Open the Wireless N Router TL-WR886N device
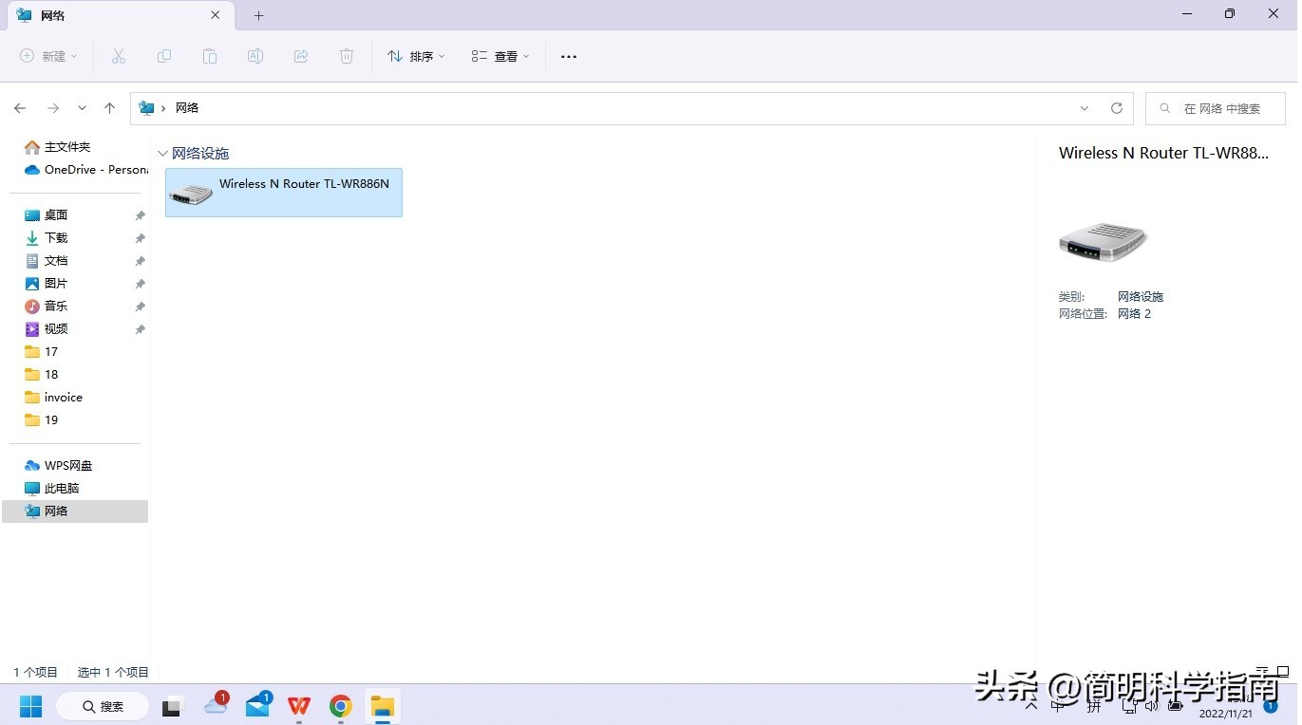 283,193
